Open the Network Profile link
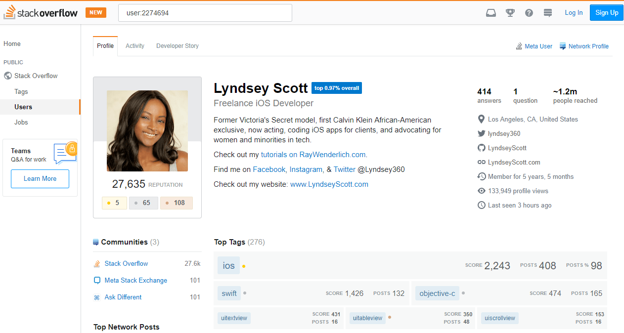 588,46
